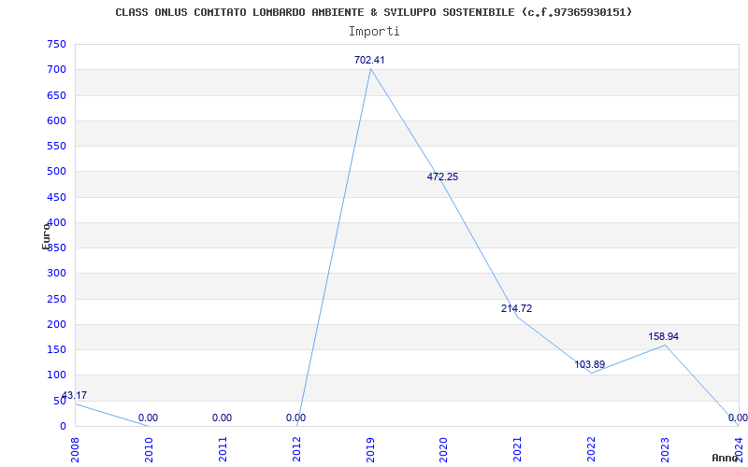Click the 103.89 data label
Image resolution: width=748 pixels, height=467 pixels.
[x=590, y=364]
